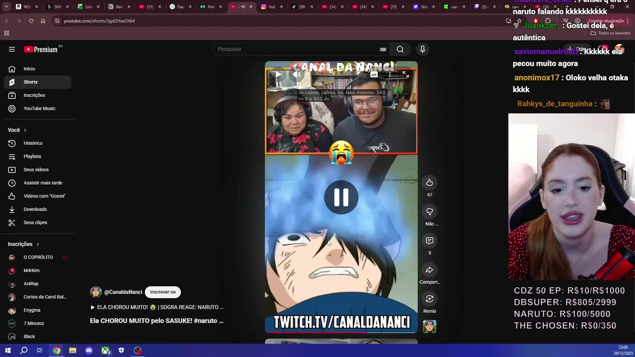Switch to the TikTok browser tab
Image resolution: width=635 pixels, height=357 pixels.
coord(302,7)
